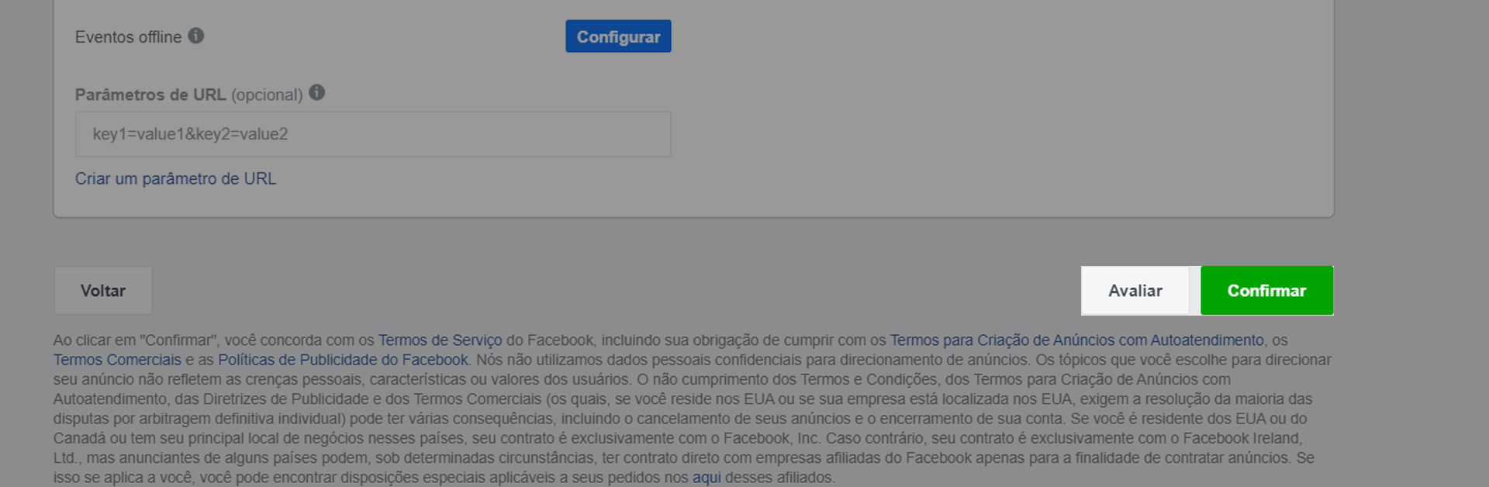Open the Criar um parâmetro de URL link
The image size is (1489, 487).
click(175, 178)
